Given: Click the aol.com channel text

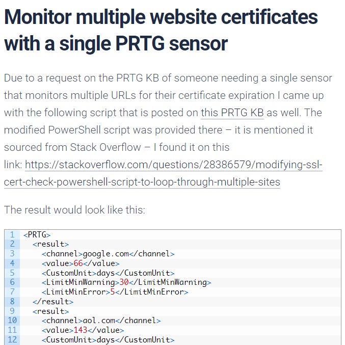Looking at the screenshot, I should 99,321.
